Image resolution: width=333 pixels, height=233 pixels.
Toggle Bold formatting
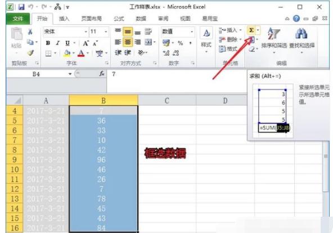pyautogui.click(x=48, y=43)
